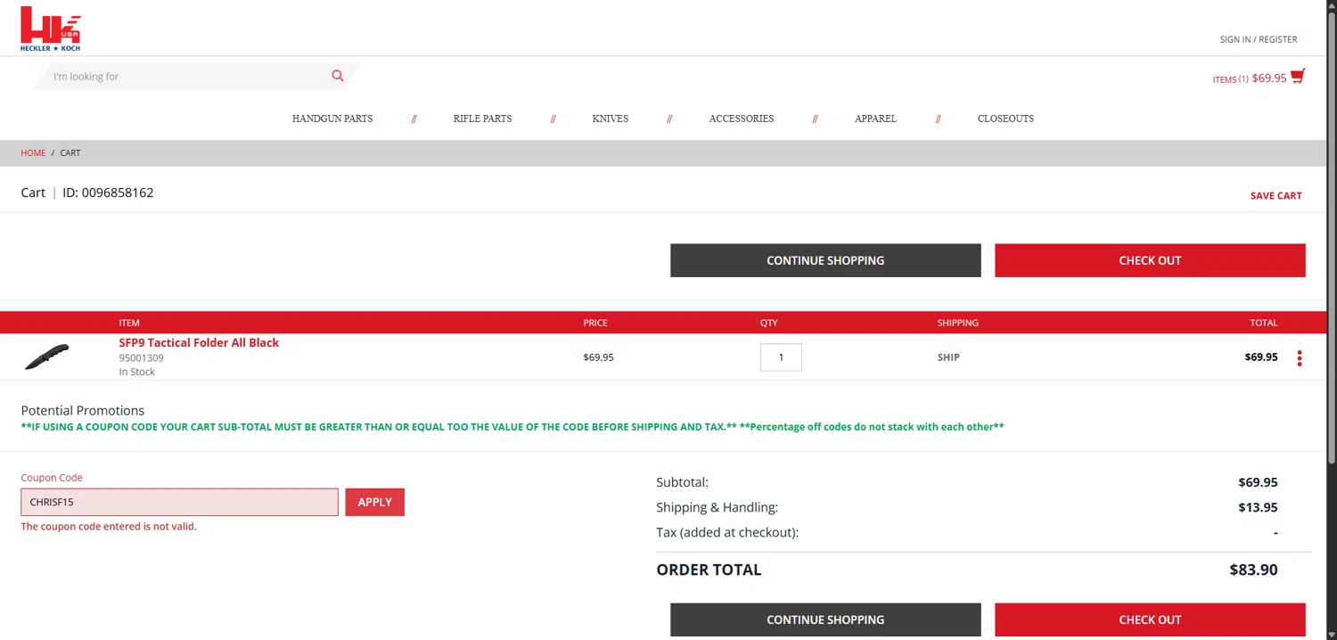Screen dimensions: 1337x640
Task: Open the Rifle Parts menu
Action: coord(482,119)
